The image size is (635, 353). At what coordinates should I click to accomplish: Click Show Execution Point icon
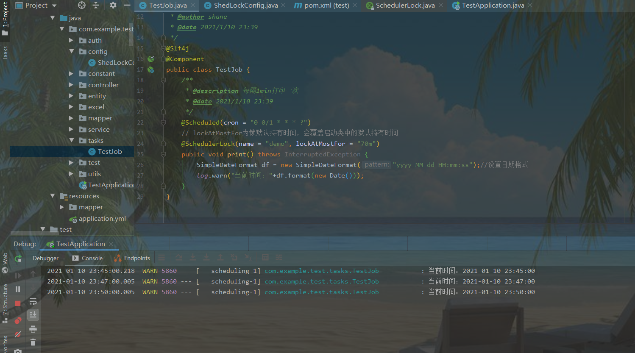[162, 257]
